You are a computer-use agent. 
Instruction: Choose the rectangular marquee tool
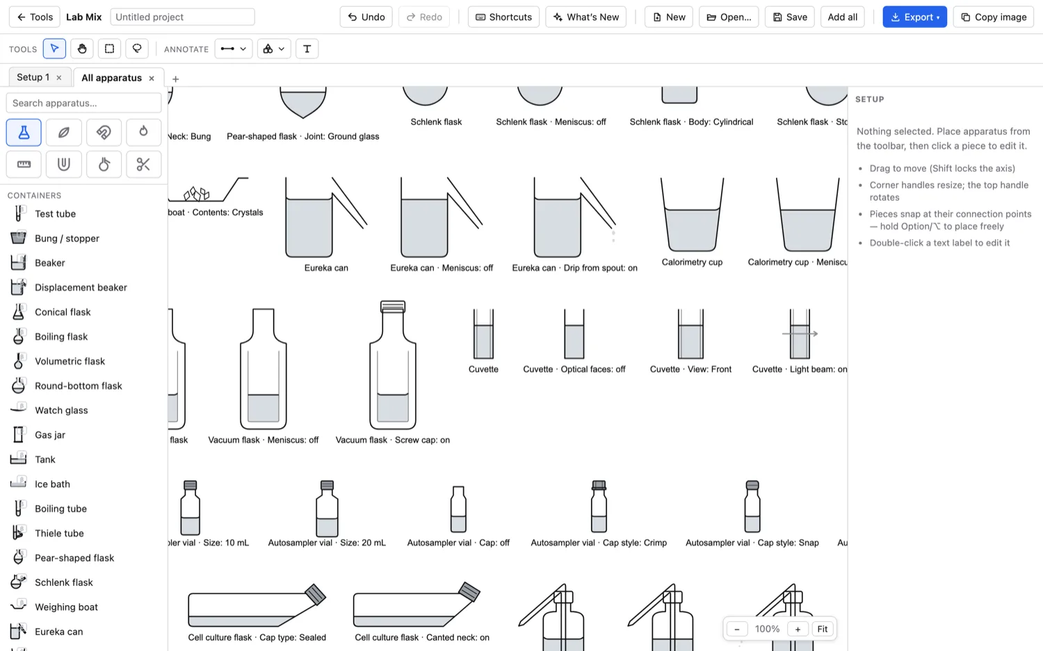click(109, 49)
